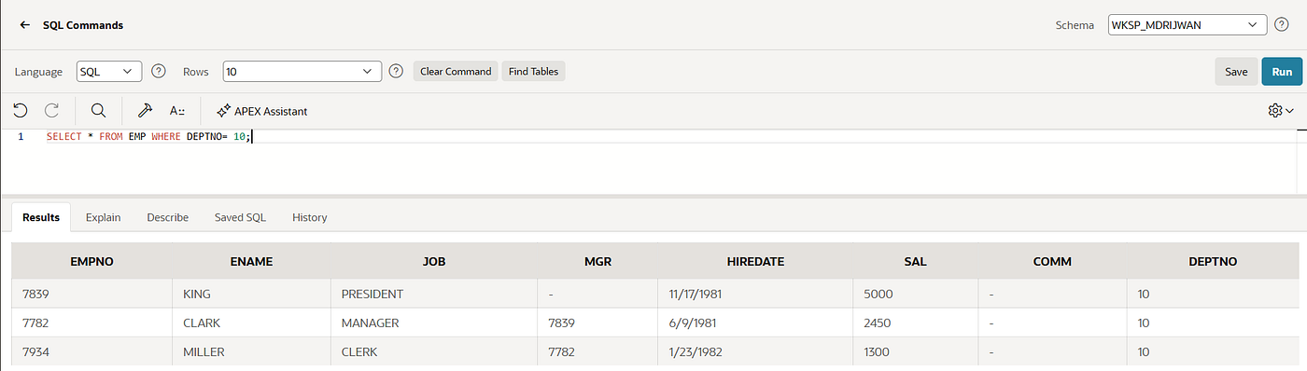Switch to the Explain tab

pos(103,217)
